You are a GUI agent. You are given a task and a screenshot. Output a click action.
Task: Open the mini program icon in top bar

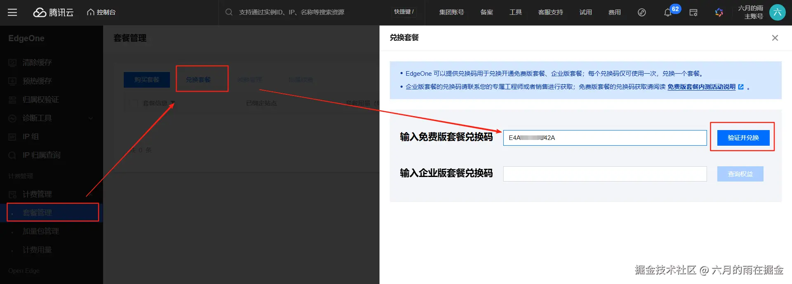[x=642, y=12]
